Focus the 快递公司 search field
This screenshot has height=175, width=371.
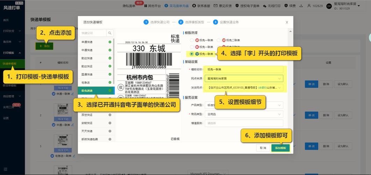93,33
